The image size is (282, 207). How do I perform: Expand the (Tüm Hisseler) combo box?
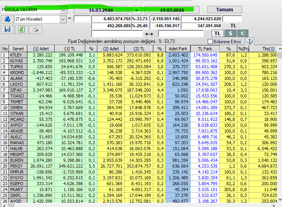click(x=63, y=19)
